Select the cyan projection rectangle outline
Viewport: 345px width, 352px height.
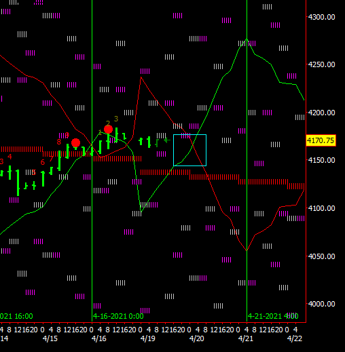[x=189, y=151]
